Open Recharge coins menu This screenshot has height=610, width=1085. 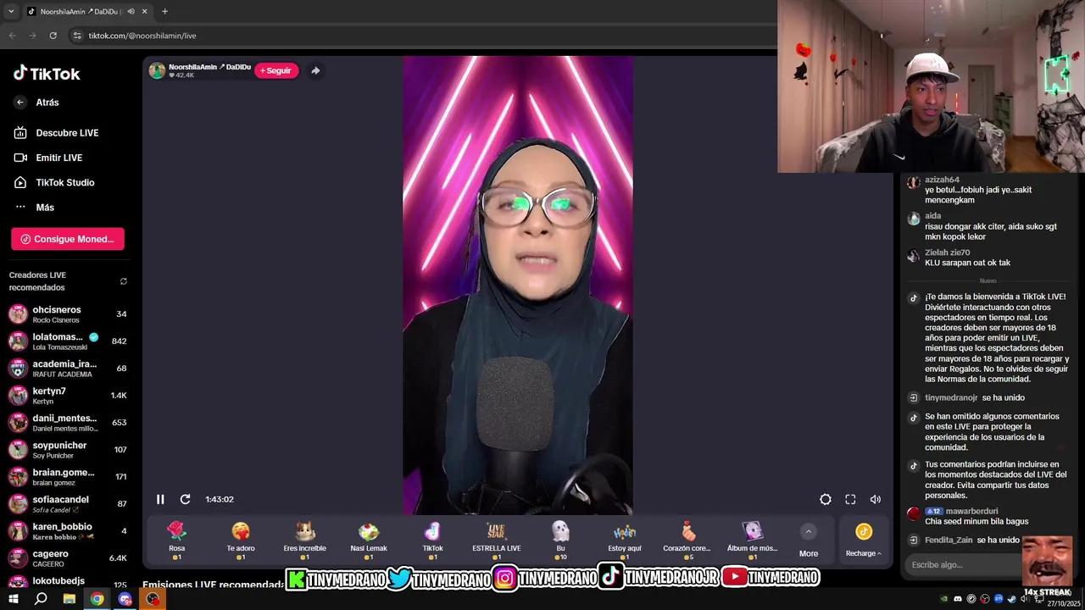click(x=863, y=541)
